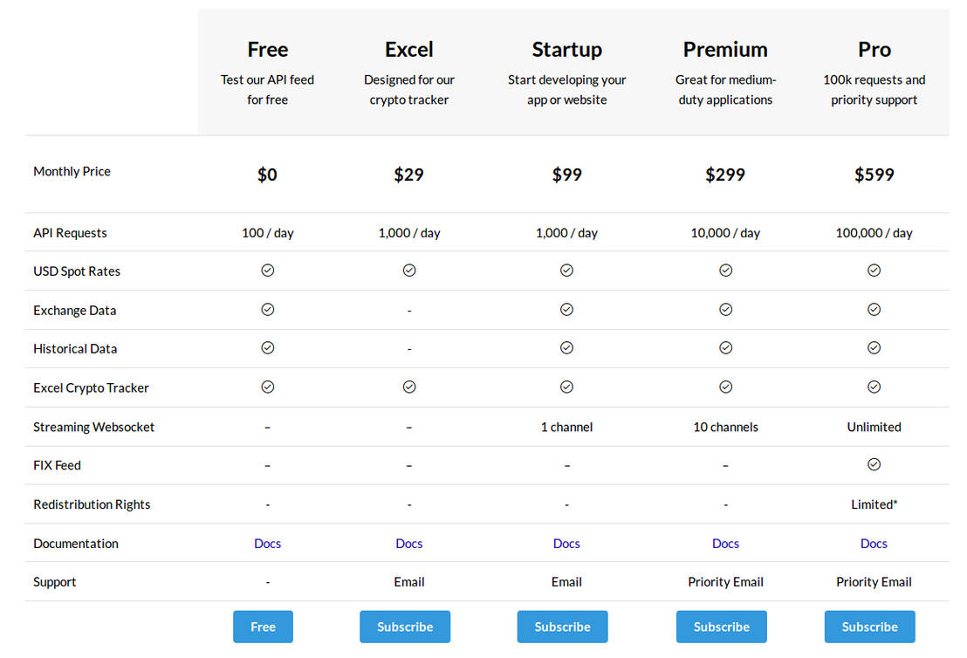Click the Premium plan column heading
The width and height of the screenshot is (967, 658).
725,50
